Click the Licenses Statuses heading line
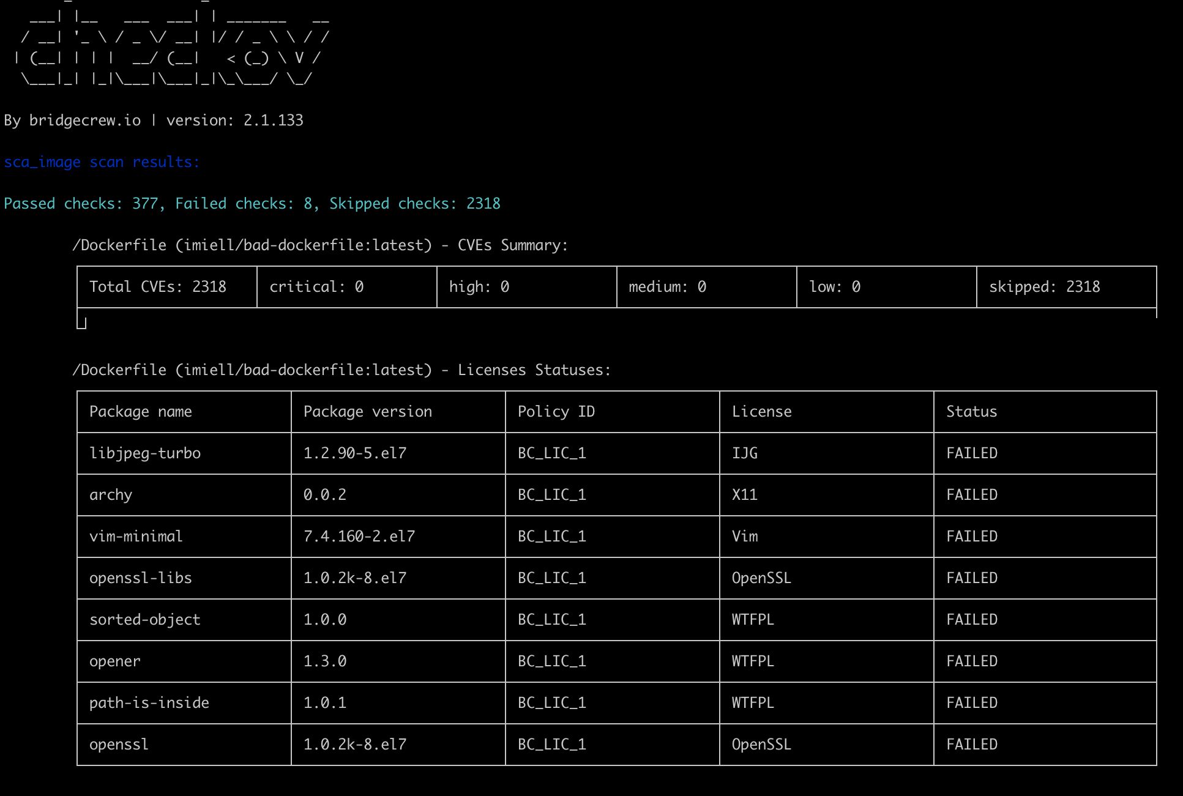The height and width of the screenshot is (796, 1183). pos(341,370)
